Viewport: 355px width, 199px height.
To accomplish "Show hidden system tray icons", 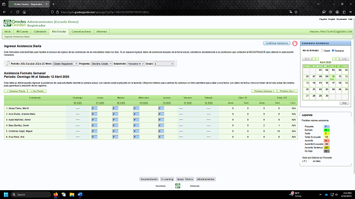I will [x=320, y=195].
